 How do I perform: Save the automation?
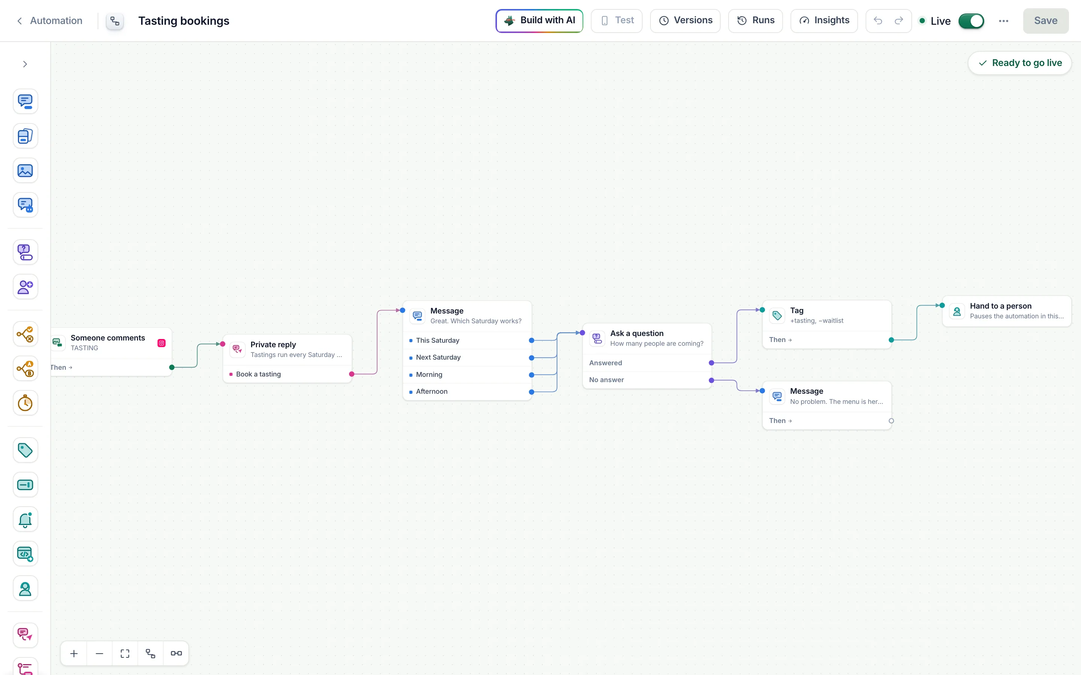point(1046,21)
